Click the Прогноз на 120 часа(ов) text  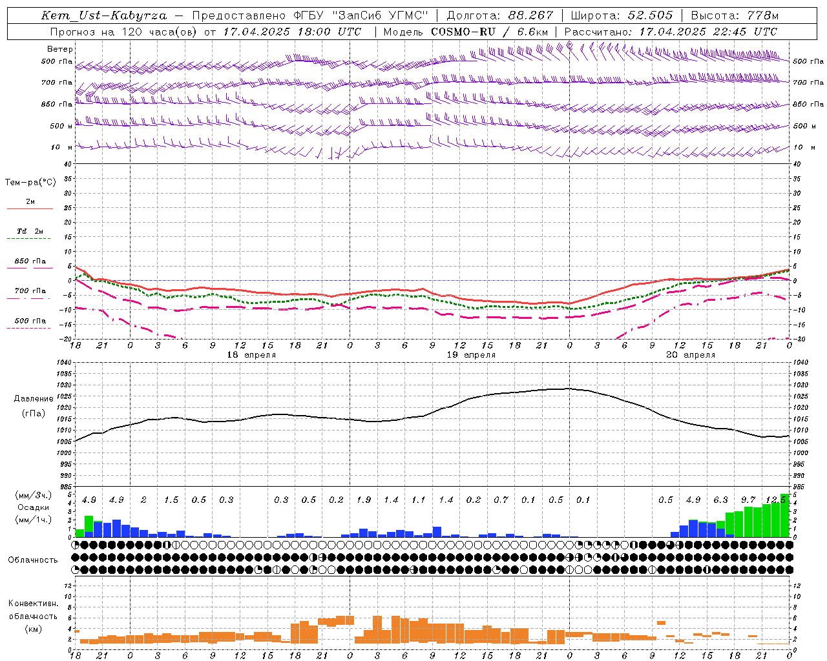coord(125,32)
